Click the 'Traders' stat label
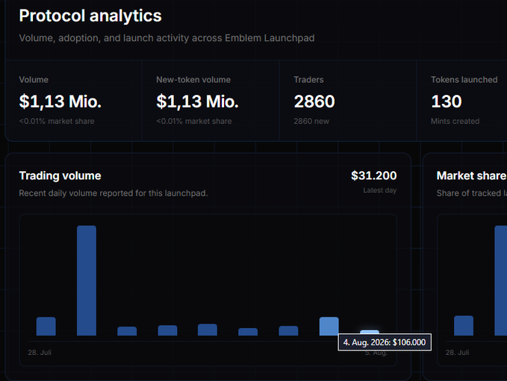 [309, 80]
